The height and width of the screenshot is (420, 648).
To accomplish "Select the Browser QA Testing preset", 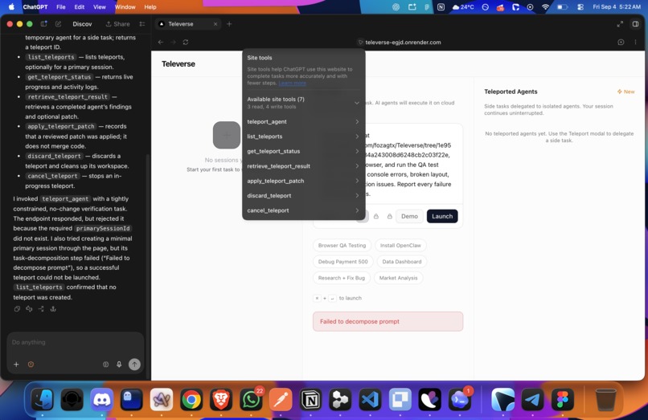I will (x=342, y=245).
